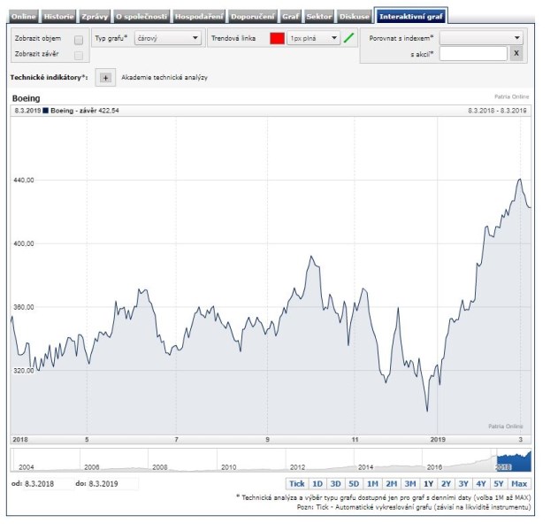Screen dimensions: 558x531
Task: Open the Porovnat s indexem dropdown
Action: (x=481, y=39)
